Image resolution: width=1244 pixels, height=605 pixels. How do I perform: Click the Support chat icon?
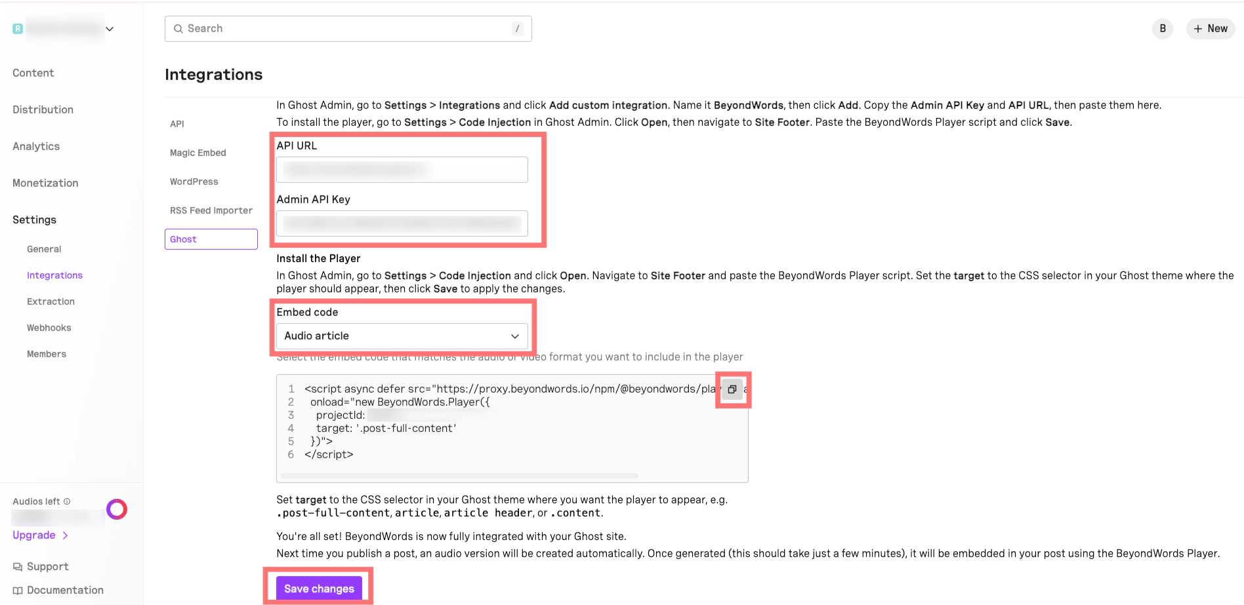click(18, 567)
